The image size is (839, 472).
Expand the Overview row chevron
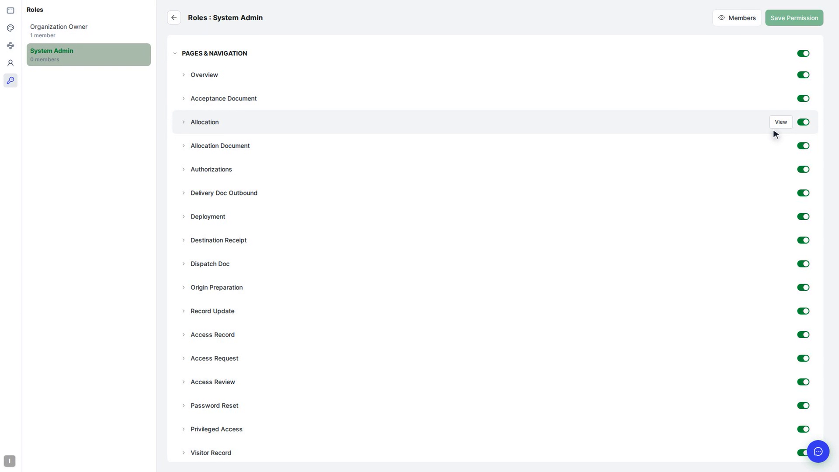point(184,75)
